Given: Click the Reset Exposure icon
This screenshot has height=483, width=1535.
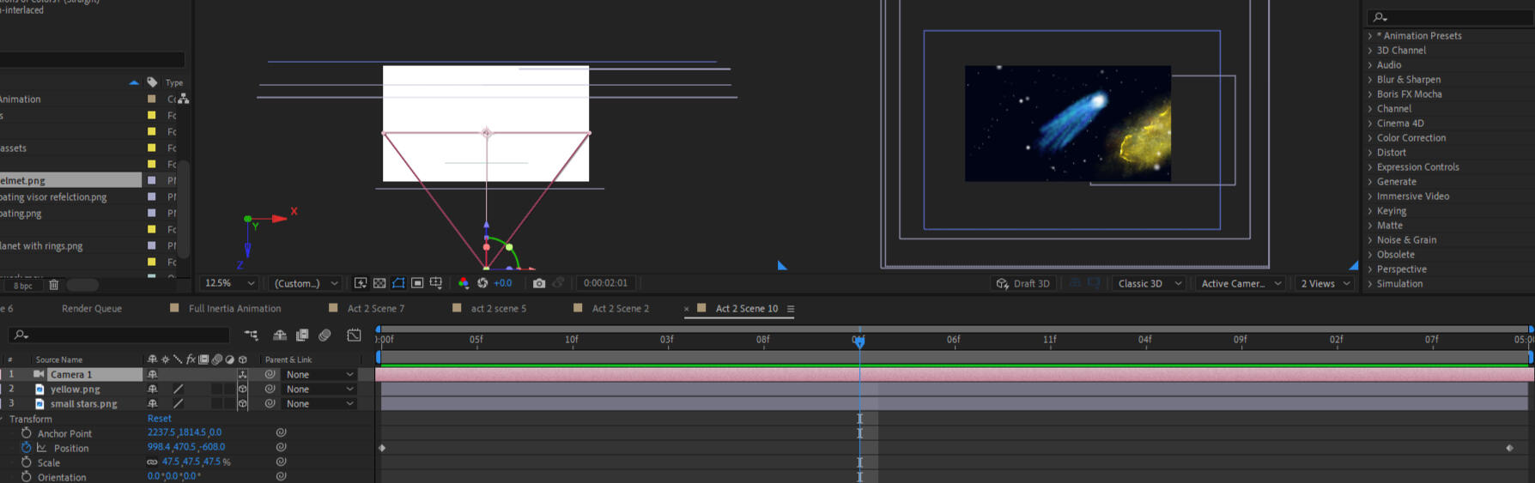Looking at the screenshot, I should pos(482,283).
